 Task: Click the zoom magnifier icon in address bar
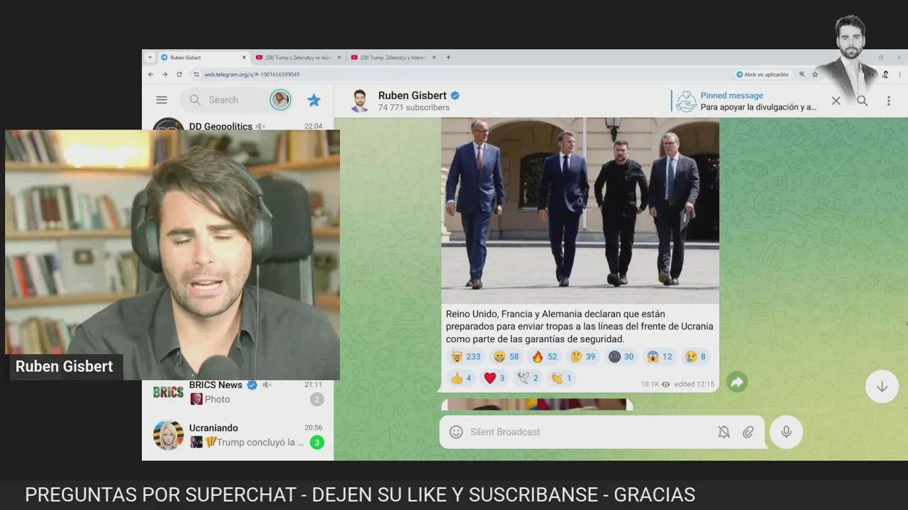point(802,74)
